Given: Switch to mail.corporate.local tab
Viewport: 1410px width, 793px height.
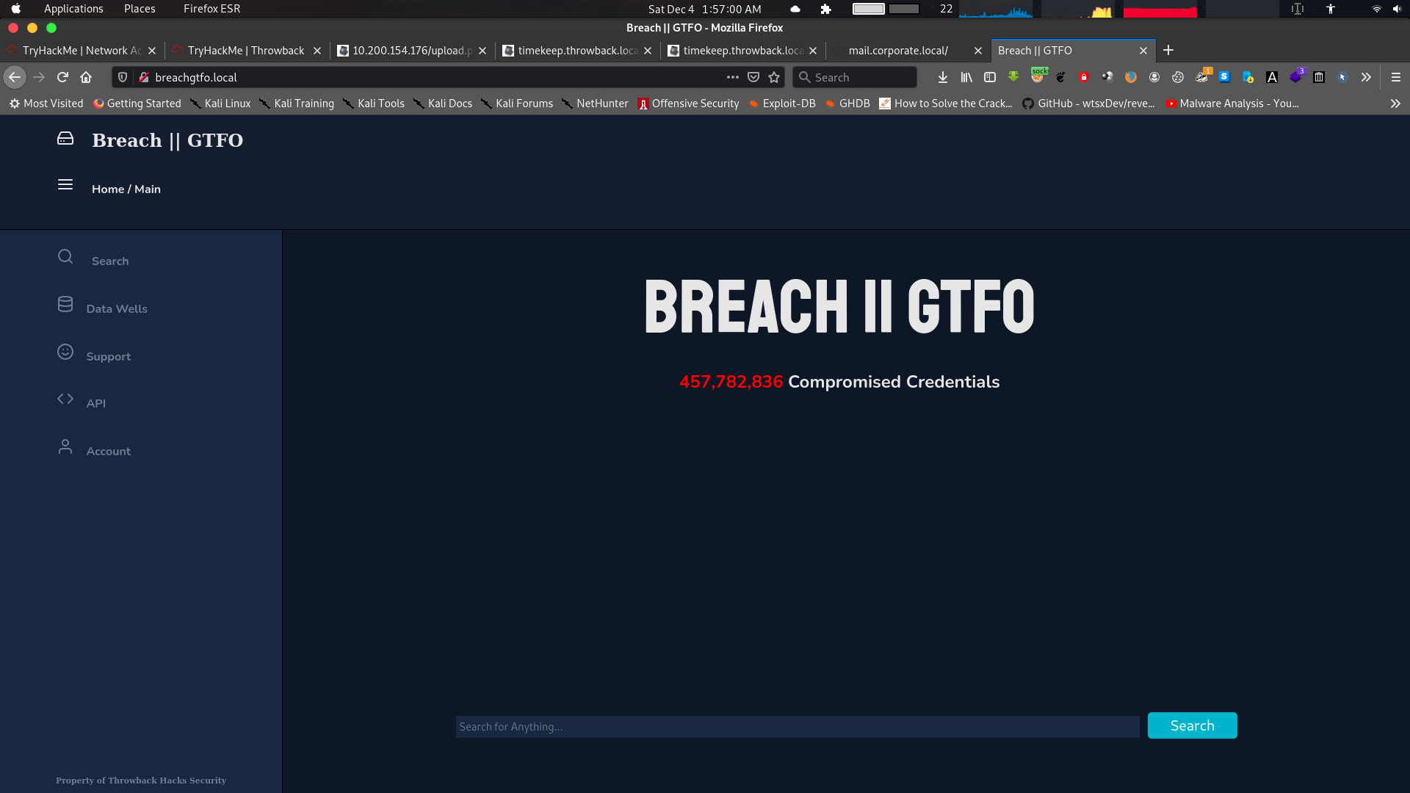Looking at the screenshot, I should (898, 51).
